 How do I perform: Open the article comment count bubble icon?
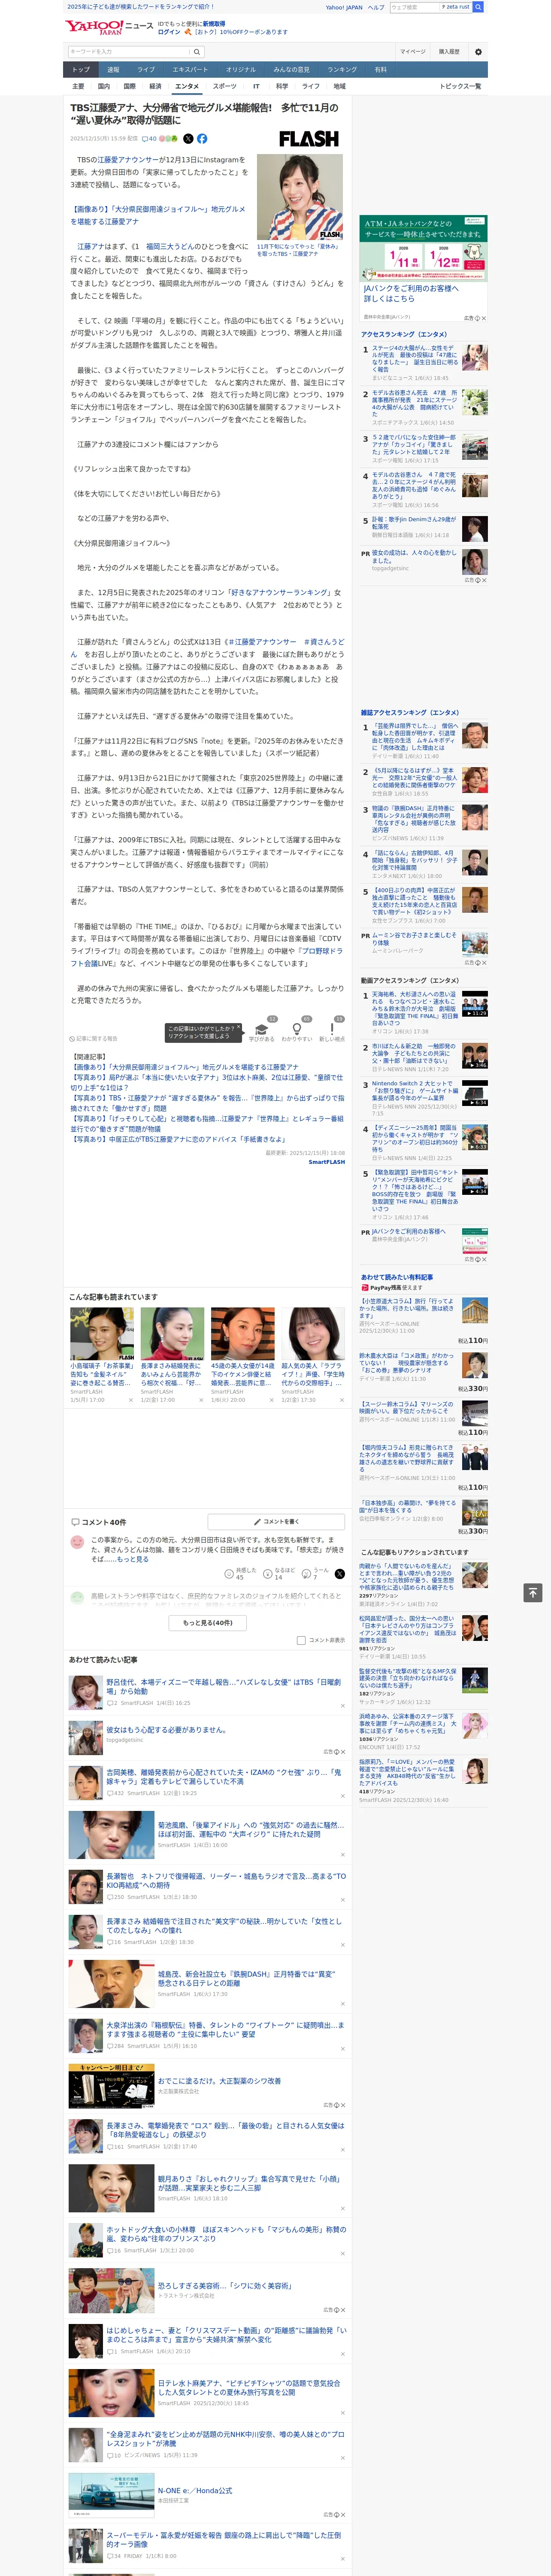point(149,139)
